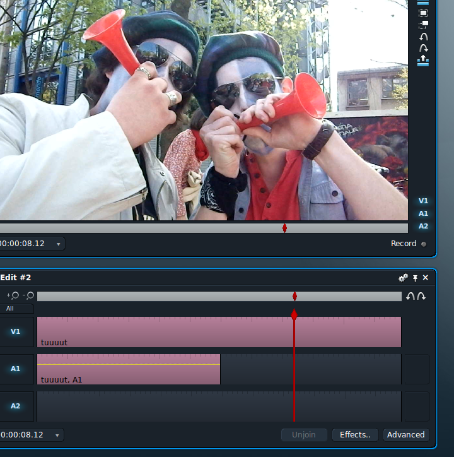Click the redo arrow in the viewer sidebar
This screenshot has width=454, height=457.
pyautogui.click(x=424, y=48)
